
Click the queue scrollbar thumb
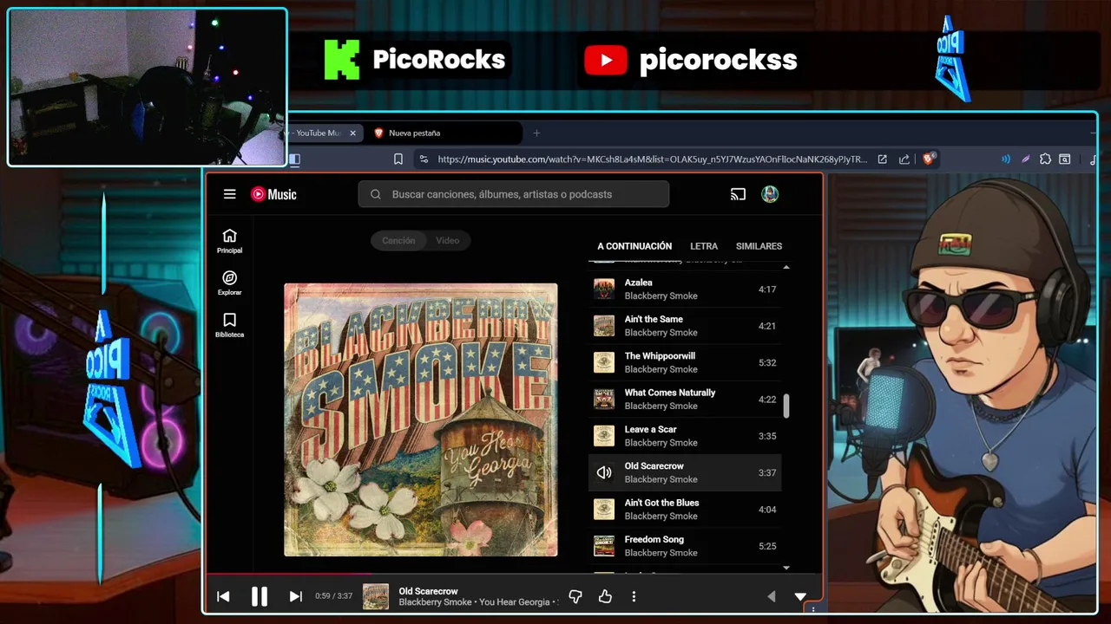(x=786, y=406)
